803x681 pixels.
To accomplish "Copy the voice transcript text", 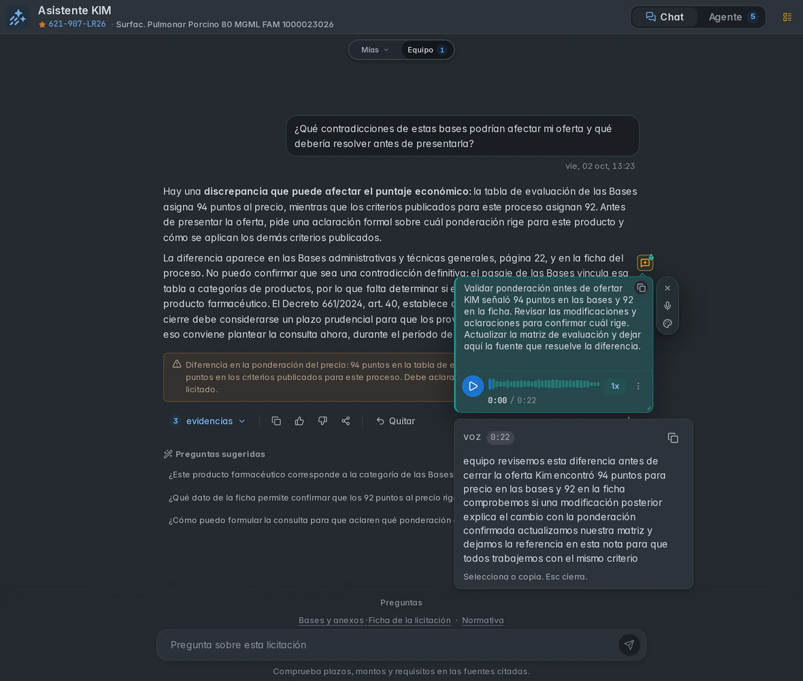I will click(673, 438).
